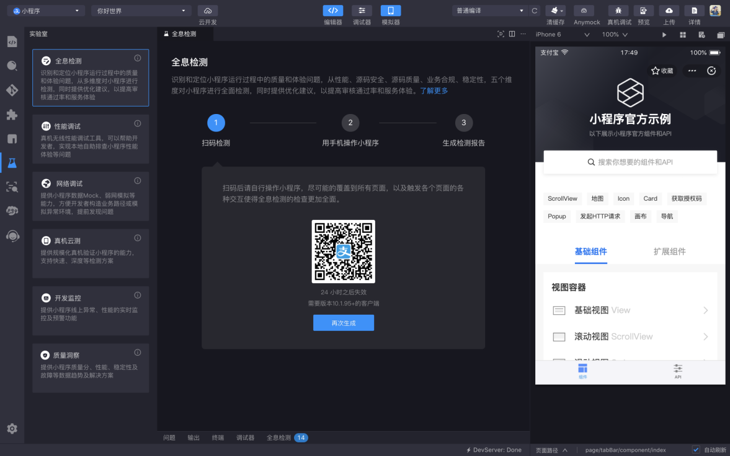This screenshot has width=730, height=456.
Task: Select the 网络调试 lab card
Action: 91,196
